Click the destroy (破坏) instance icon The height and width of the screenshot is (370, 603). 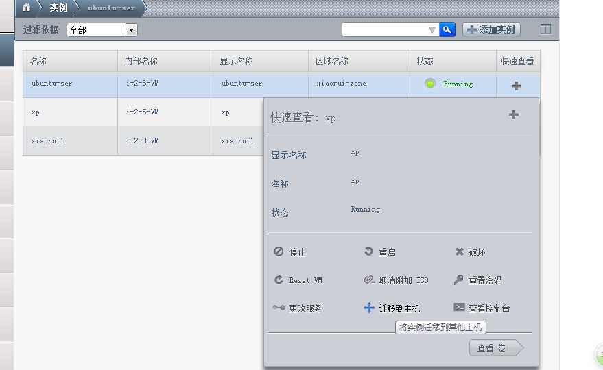point(459,251)
